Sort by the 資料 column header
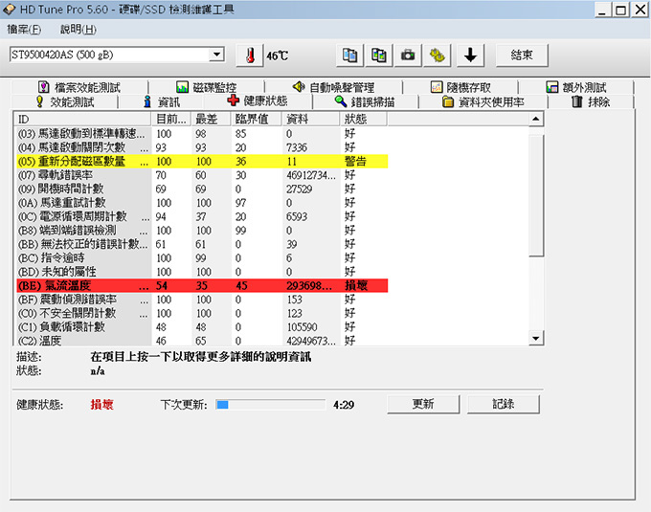The height and width of the screenshot is (512, 651). (311, 119)
